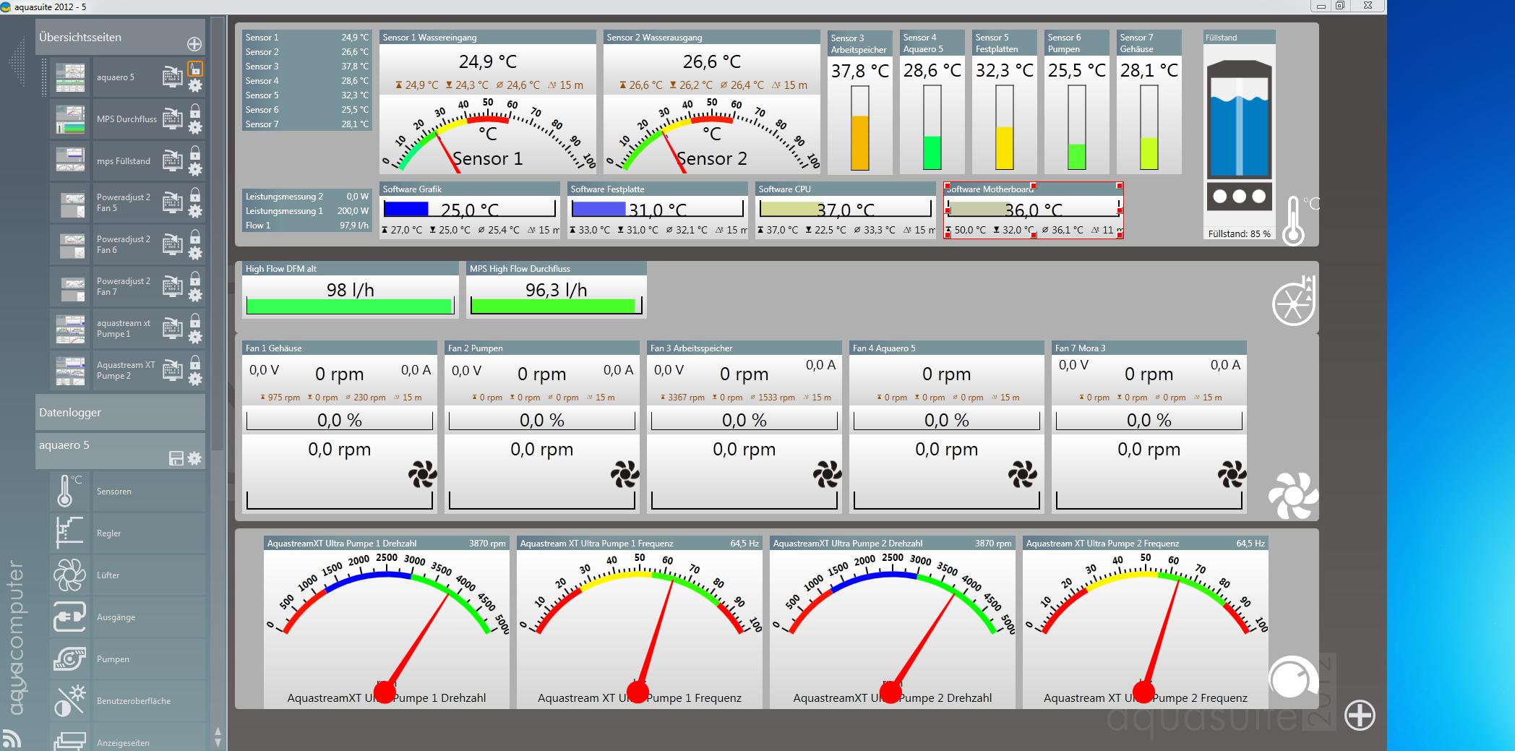The image size is (1515, 751).
Task: Select the Pumpen pump icon
Action: [69, 659]
